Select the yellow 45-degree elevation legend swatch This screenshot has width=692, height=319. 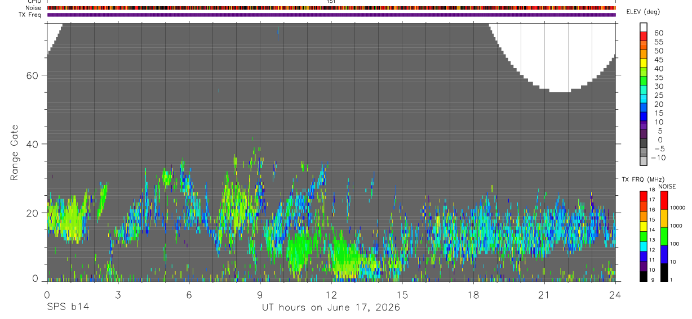(643, 62)
